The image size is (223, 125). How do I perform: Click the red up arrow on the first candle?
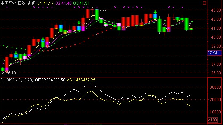tap(7, 71)
